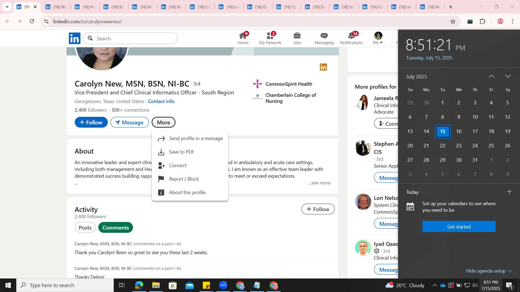Screen dimensions: 520x292
Task: Open Notifications bell icon
Action: (351, 38)
